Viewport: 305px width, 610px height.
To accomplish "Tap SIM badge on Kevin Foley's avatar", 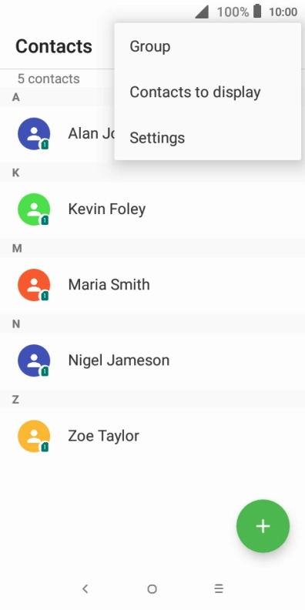I will coord(45,220).
